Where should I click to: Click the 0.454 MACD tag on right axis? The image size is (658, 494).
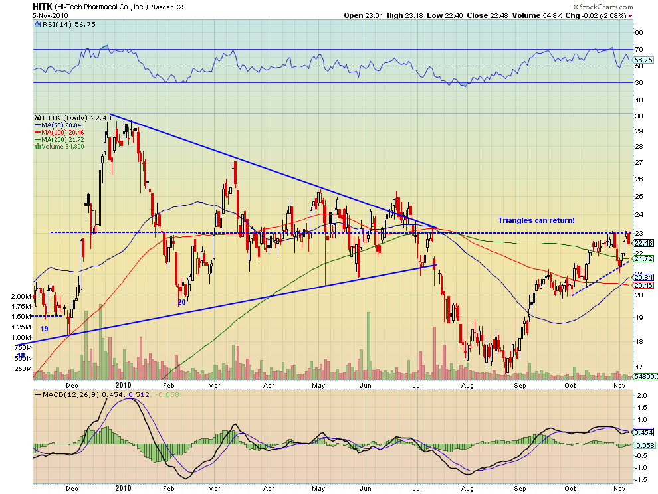pyautogui.click(x=643, y=432)
